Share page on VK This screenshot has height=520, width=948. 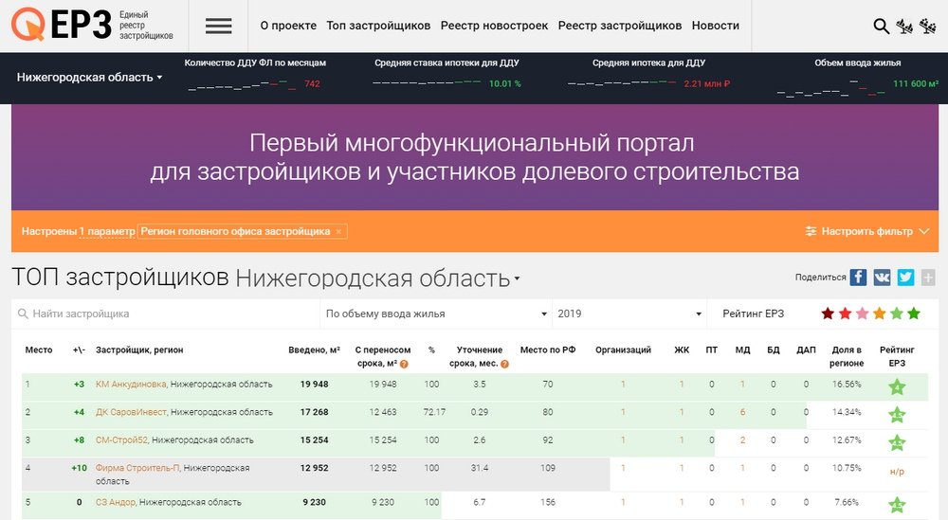pyautogui.click(x=882, y=278)
